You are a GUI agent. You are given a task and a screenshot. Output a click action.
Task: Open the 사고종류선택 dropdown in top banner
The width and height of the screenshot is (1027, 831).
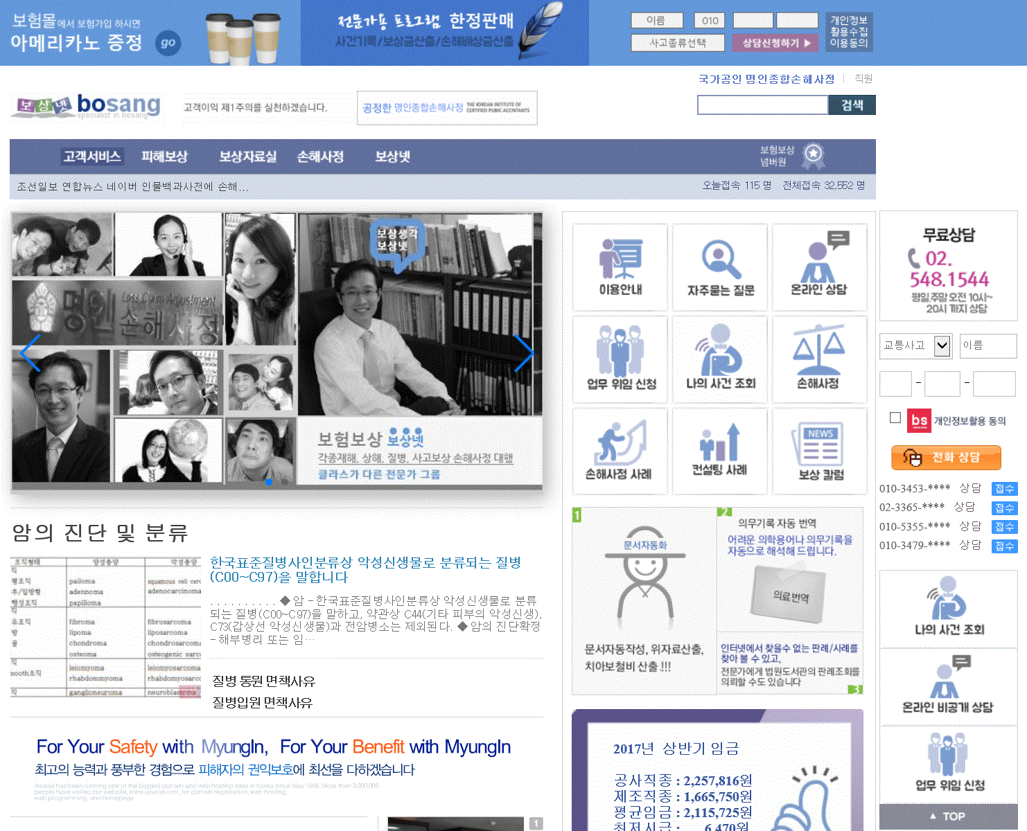click(x=677, y=43)
